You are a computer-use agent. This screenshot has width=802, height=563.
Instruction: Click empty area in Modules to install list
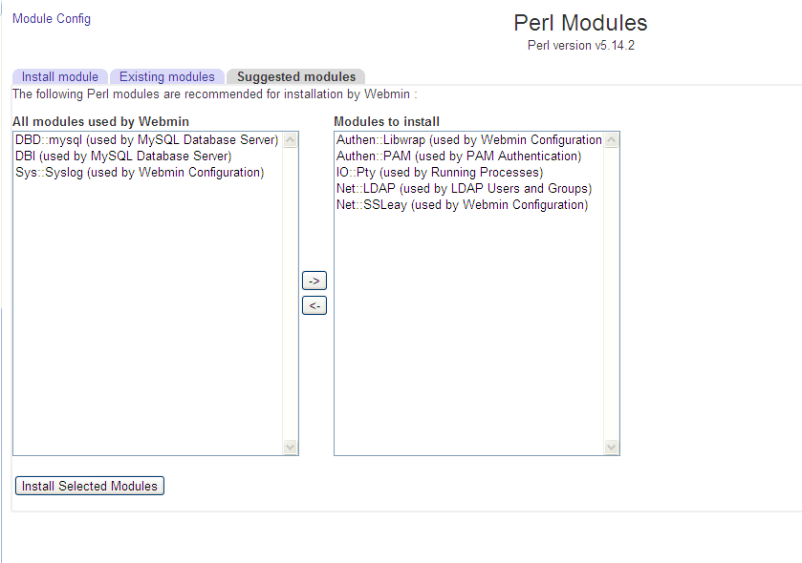[x=468, y=334]
